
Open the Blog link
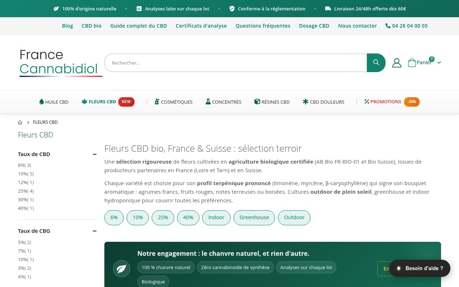(x=67, y=26)
